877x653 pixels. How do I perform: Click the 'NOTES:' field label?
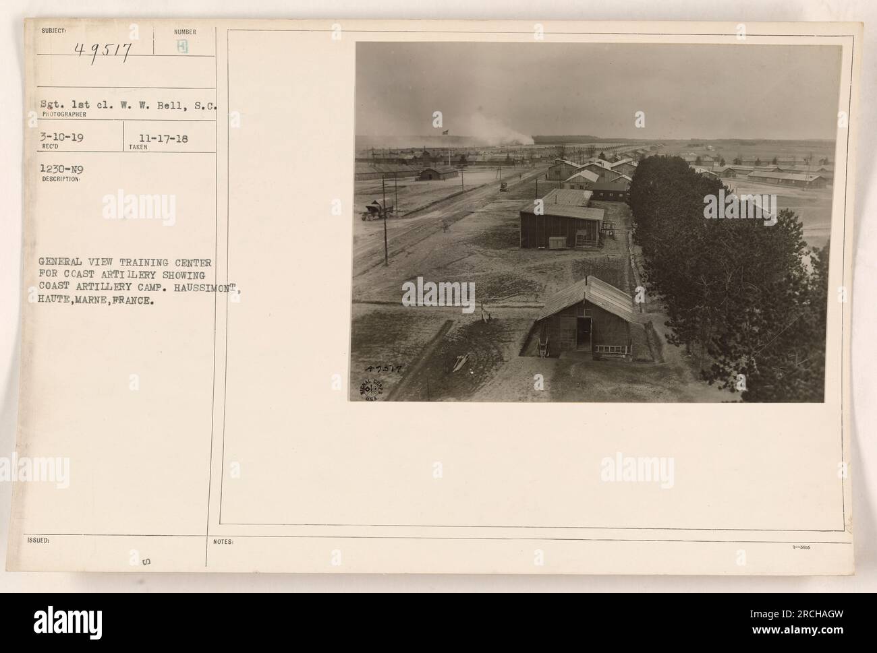222,541
